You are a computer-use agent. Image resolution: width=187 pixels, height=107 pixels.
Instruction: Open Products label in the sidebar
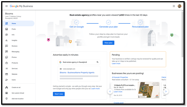pyautogui.click(x=15, y=63)
